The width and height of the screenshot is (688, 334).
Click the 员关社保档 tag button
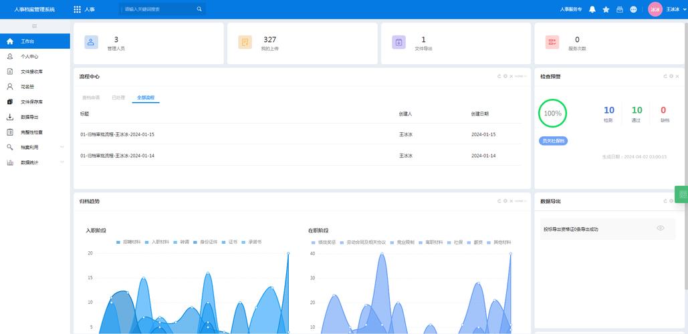[x=553, y=141]
